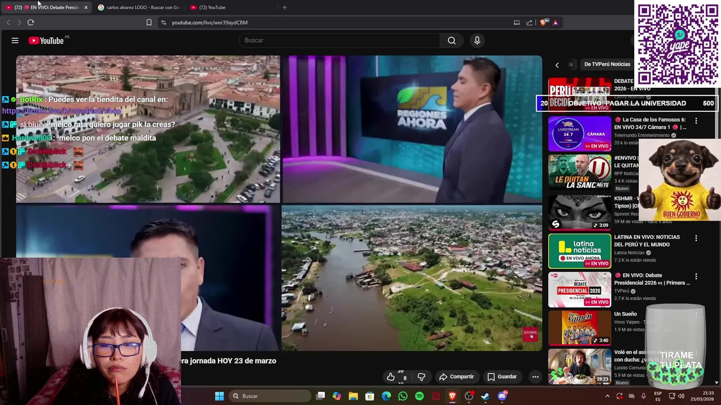Open the Windows Start menu
Screen dimensions: 721x405
pyautogui.click(x=219, y=396)
